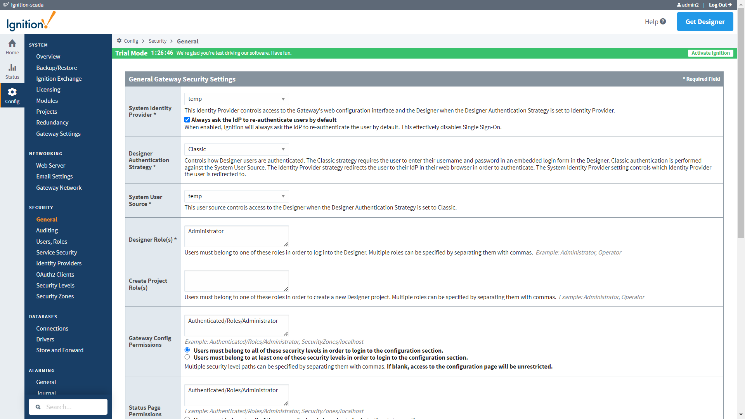
Task: Click the Log Out link
Action: coord(720,5)
